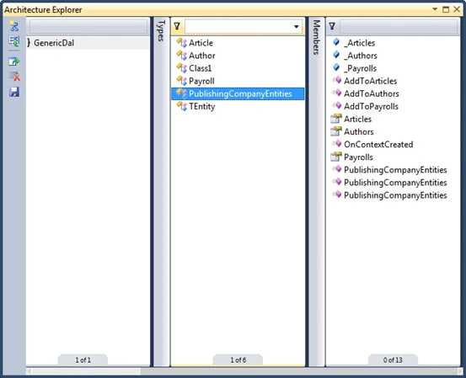
Task: Click the AddToAuthors method icon
Action: coord(337,93)
